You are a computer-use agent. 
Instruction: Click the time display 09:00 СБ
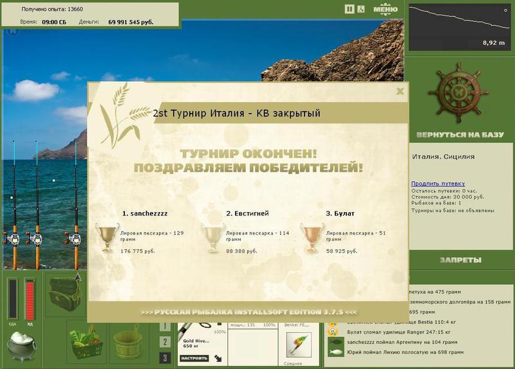[54, 22]
